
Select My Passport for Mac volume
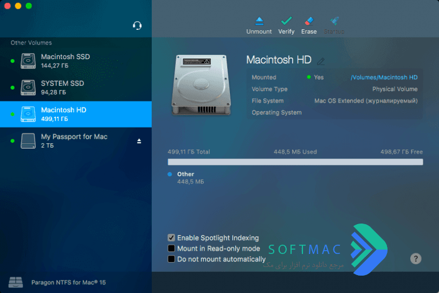tap(76, 141)
